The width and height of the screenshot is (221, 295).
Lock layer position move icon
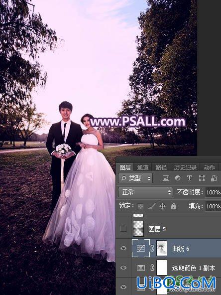[163, 206]
